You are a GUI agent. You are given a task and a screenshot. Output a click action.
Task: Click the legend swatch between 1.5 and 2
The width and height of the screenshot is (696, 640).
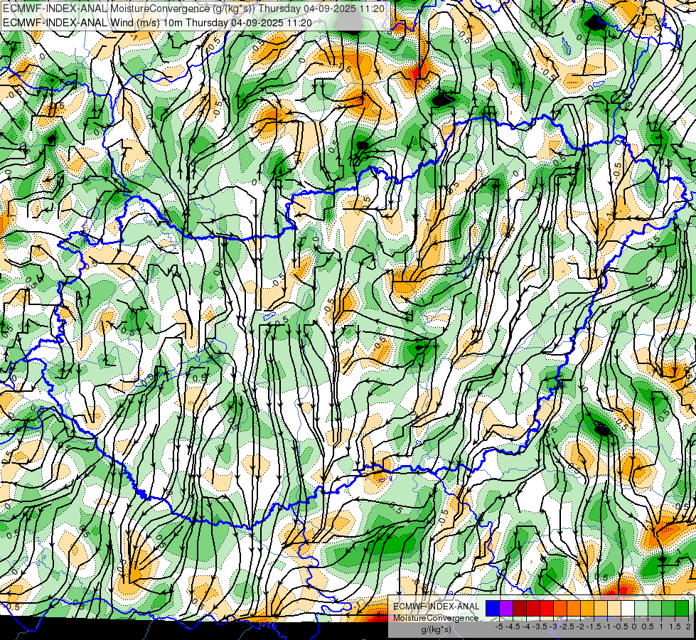[682, 608]
